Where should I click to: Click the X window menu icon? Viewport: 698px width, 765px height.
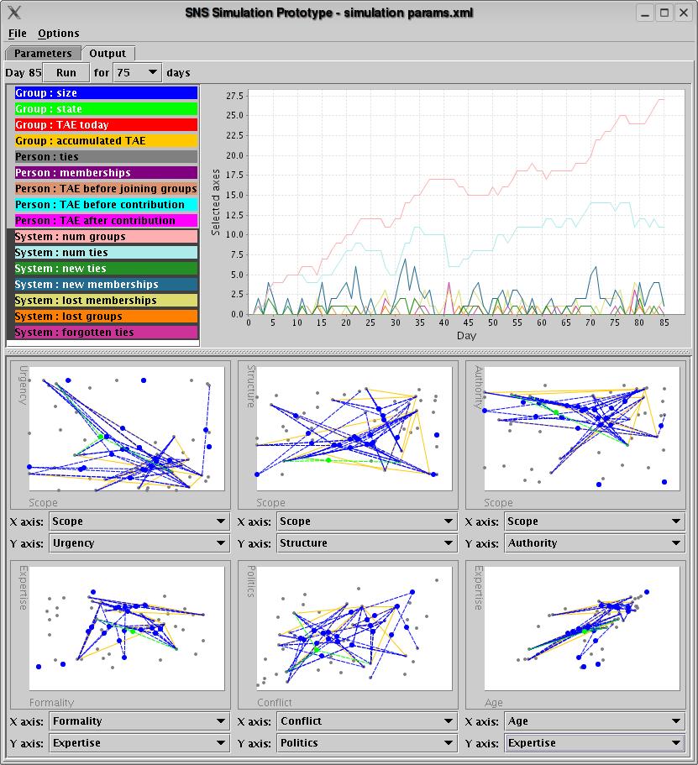pyautogui.click(x=13, y=13)
